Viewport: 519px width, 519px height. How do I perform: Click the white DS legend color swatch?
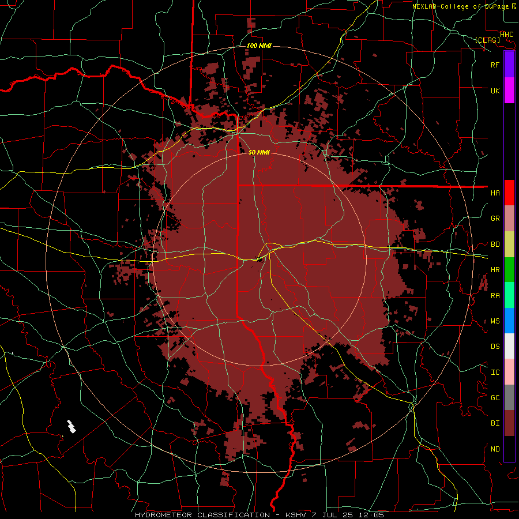(509, 346)
